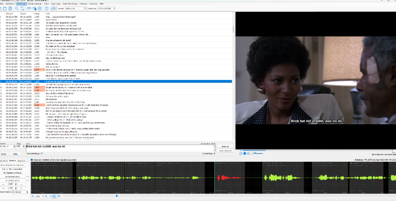Select row 'Hey, du siehst gut aus.'
This screenshot has height=201, width=396.
[116, 58]
